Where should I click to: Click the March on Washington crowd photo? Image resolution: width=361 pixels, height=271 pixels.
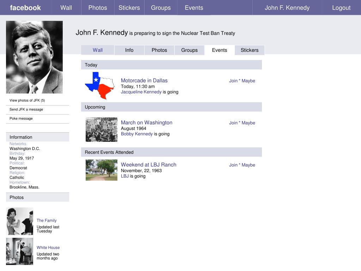pos(102,130)
